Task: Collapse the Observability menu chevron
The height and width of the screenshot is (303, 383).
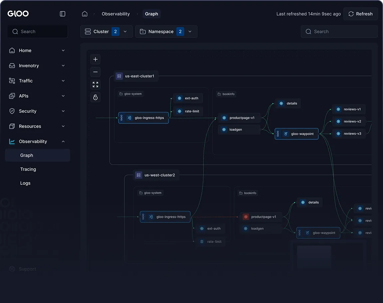Action: [63, 142]
